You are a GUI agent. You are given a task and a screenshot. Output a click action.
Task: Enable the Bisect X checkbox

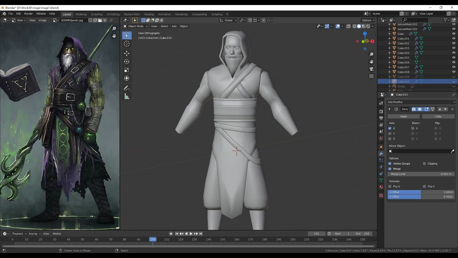(x=413, y=128)
